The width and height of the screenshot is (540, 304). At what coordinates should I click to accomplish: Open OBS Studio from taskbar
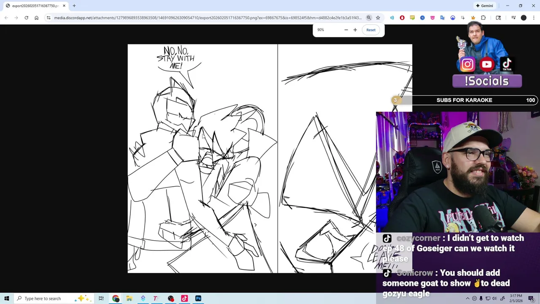171,299
